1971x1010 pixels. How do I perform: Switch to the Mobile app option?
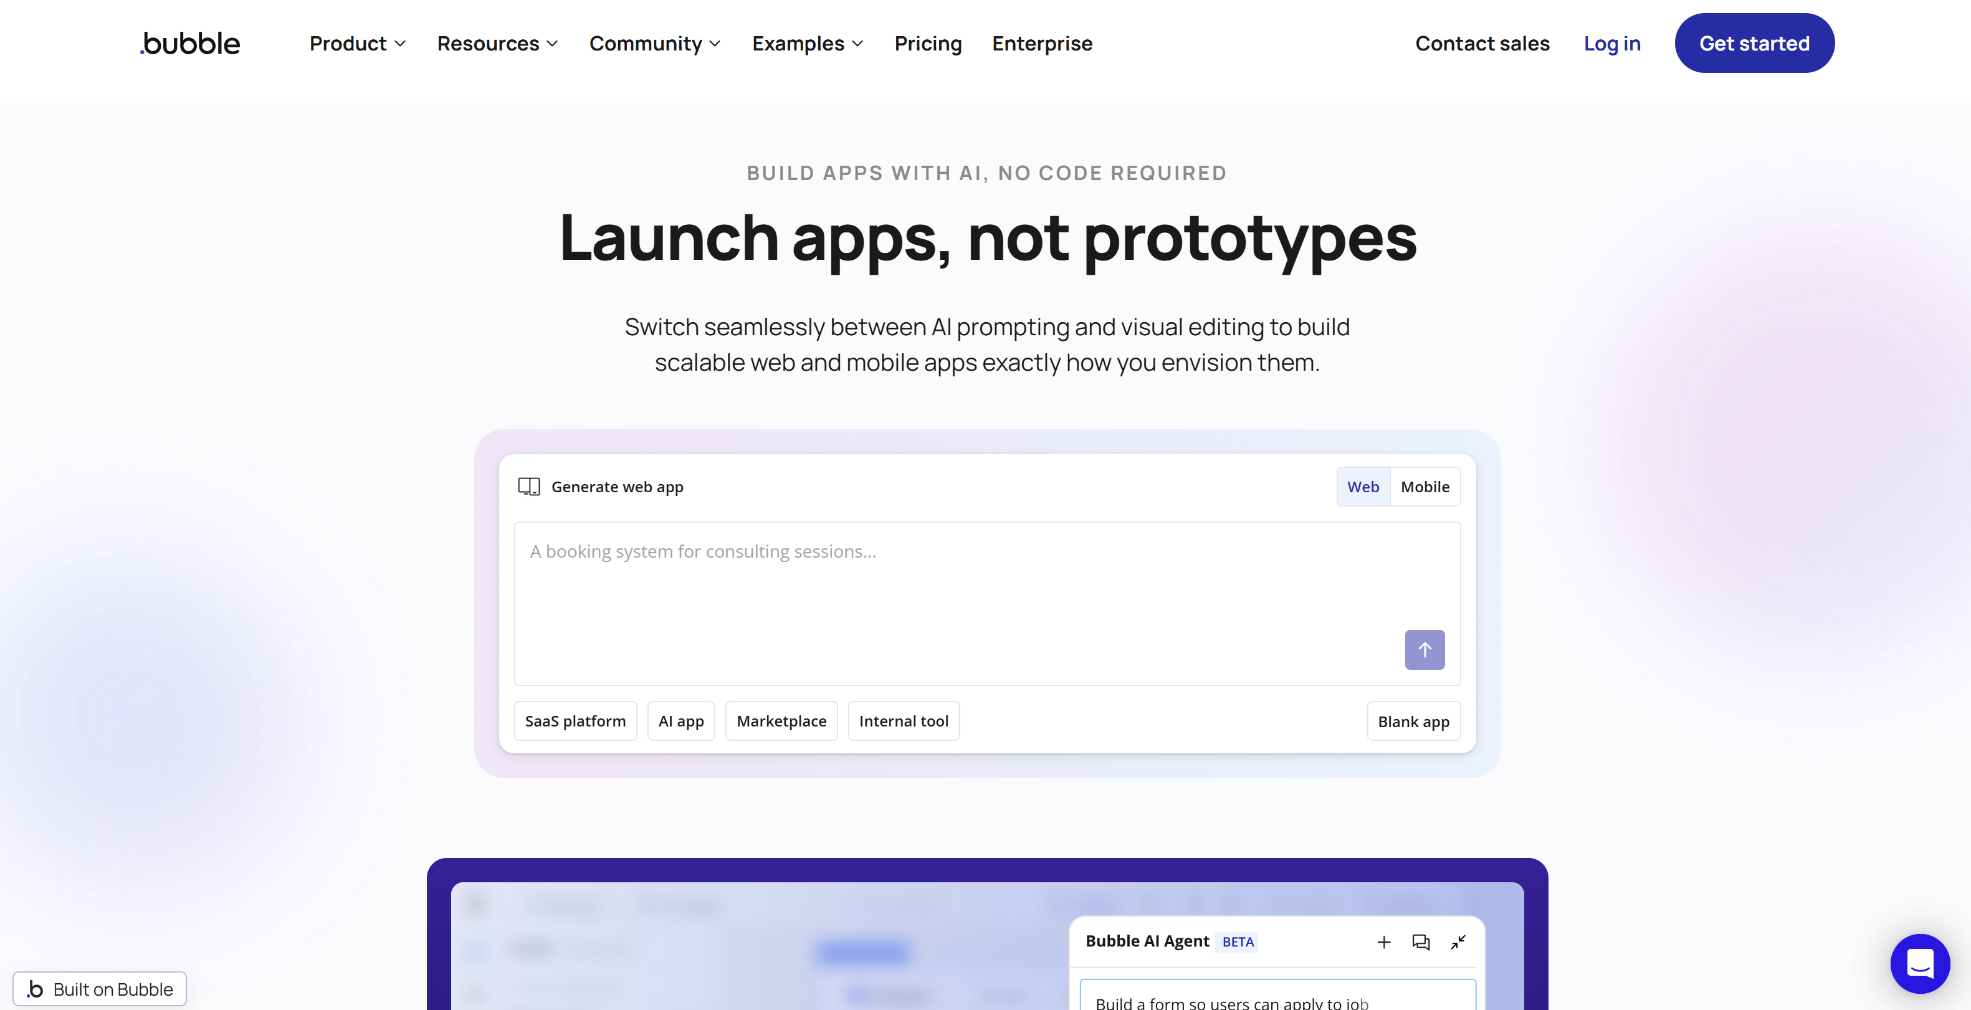point(1425,487)
